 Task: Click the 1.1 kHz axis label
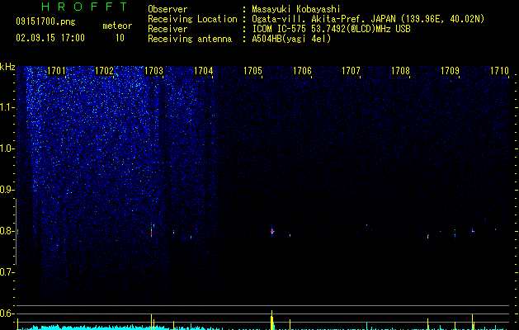pos(7,107)
